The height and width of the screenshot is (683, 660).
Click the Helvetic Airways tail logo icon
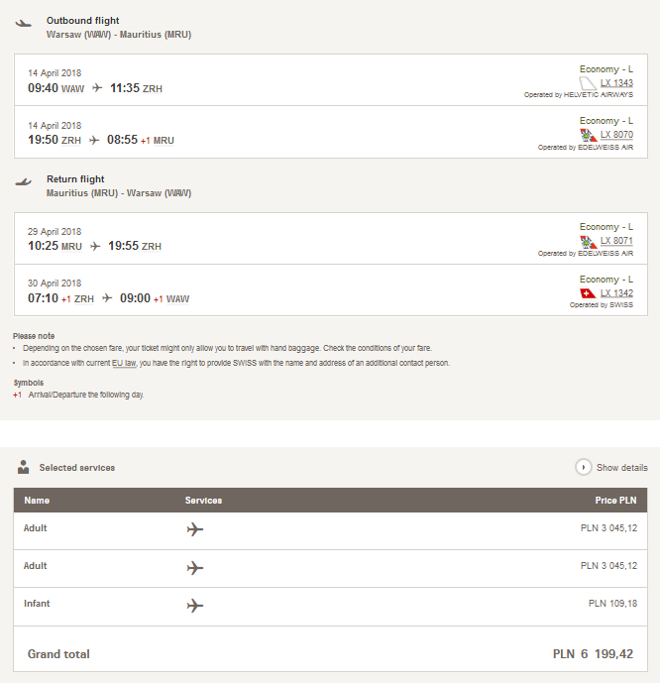pyautogui.click(x=588, y=83)
